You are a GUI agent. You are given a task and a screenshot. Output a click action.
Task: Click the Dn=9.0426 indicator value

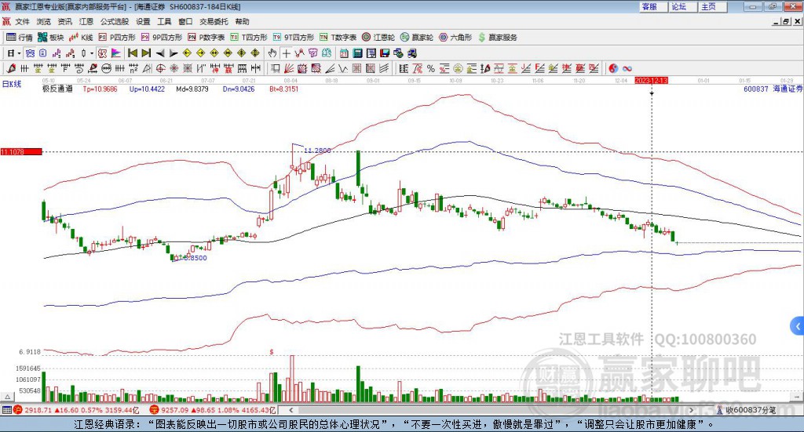pyautogui.click(x=239, y=89)
